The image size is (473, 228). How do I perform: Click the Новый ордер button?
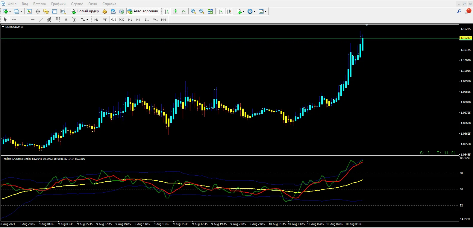point(85,11)
